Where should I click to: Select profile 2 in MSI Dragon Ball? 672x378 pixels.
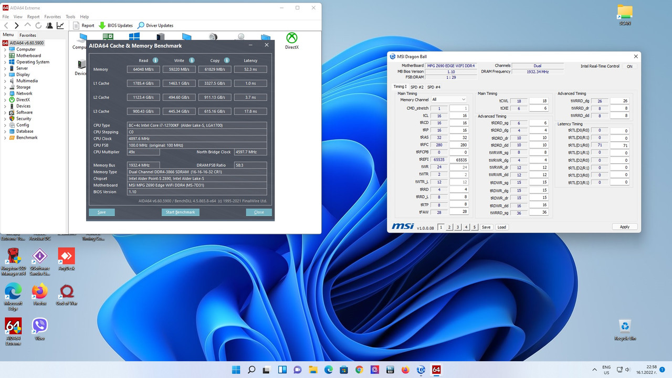click(x=449, y=227)
